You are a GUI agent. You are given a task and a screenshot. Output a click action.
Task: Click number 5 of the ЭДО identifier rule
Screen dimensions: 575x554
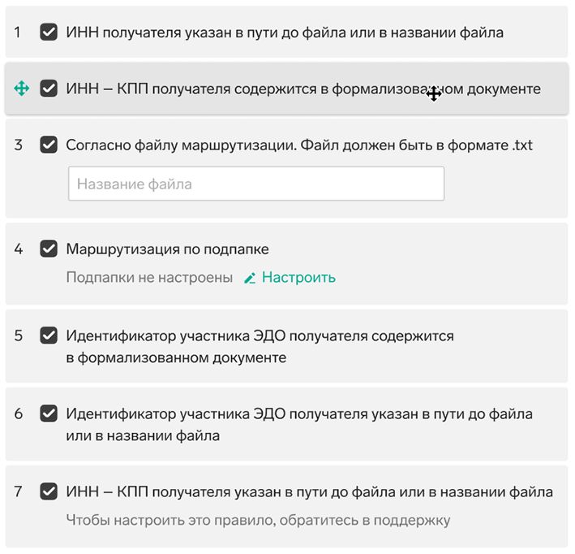pyautogui.click(x=19, y=335)
